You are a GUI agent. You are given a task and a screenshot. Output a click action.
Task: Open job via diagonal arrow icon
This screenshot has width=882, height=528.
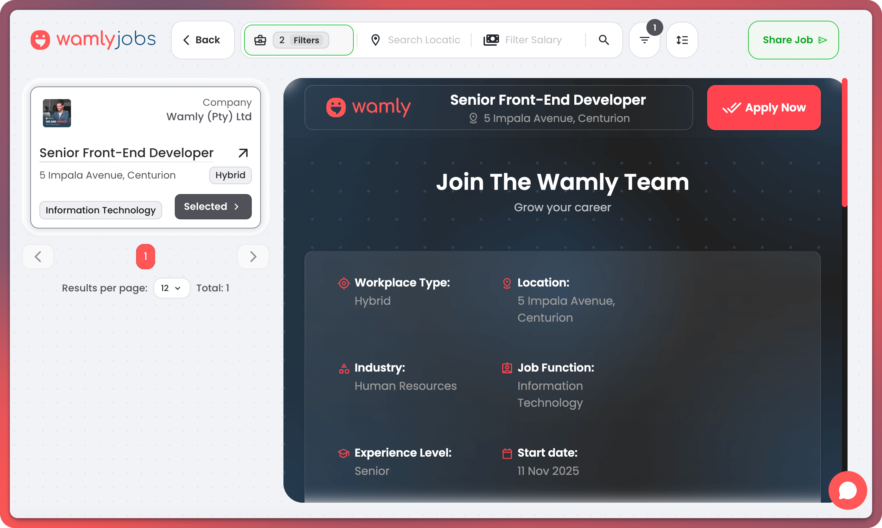click(243, 153)
